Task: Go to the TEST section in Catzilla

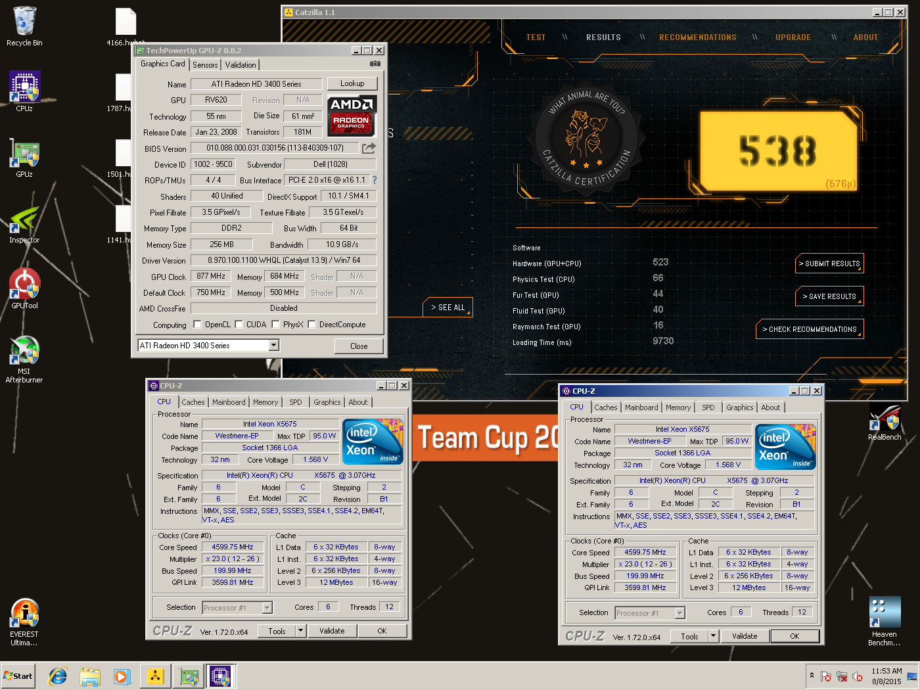Action: pyautogui.click(x=536, y=37)
